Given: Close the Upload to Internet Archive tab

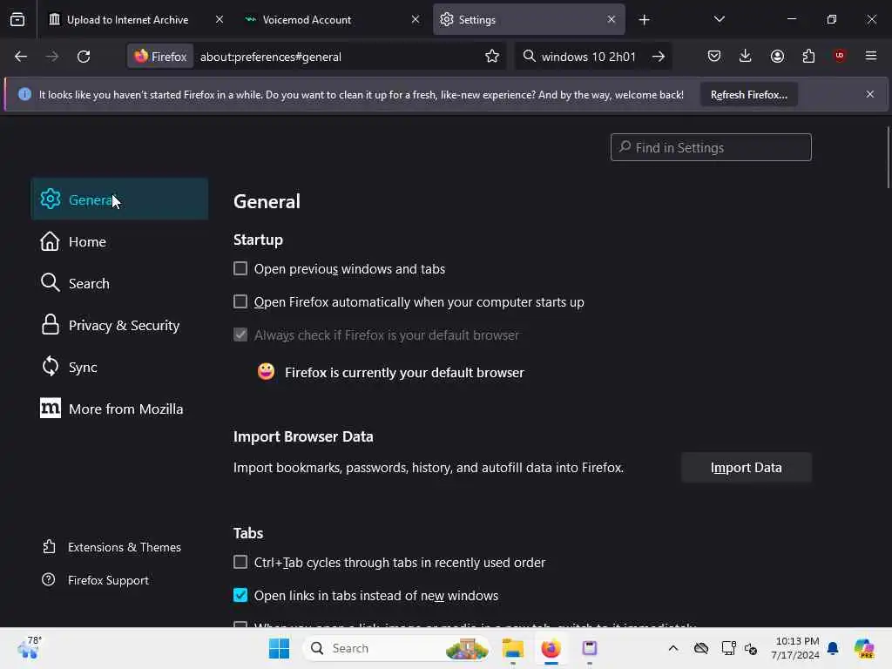Looking at the screenshot, I should 220,19.
